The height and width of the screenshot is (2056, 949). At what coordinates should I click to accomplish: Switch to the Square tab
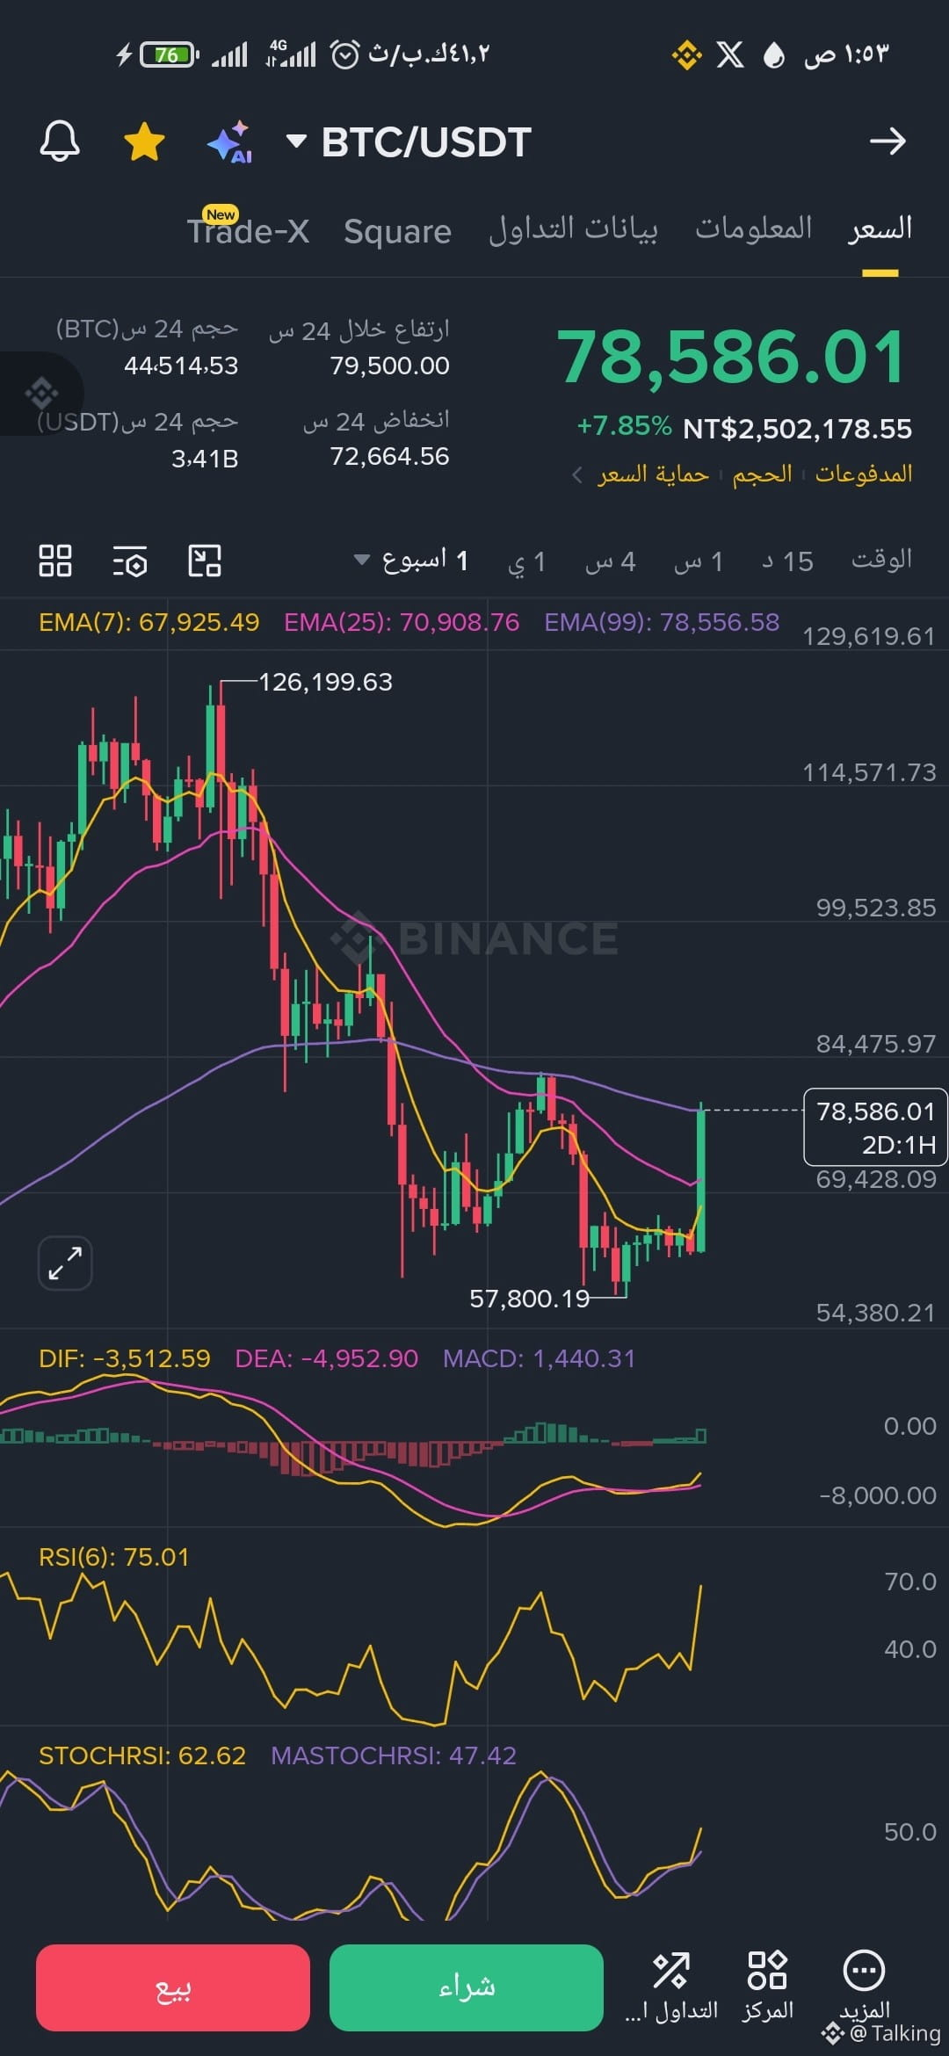point(397,231)
